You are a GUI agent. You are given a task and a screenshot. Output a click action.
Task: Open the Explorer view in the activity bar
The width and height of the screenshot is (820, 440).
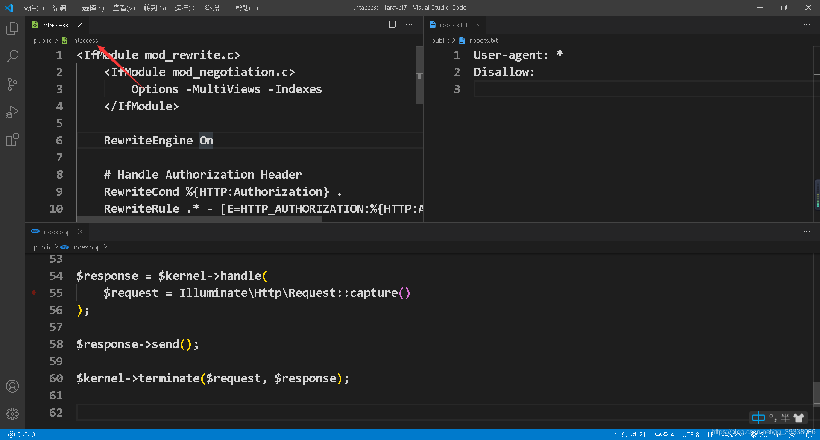coord(12,28)
